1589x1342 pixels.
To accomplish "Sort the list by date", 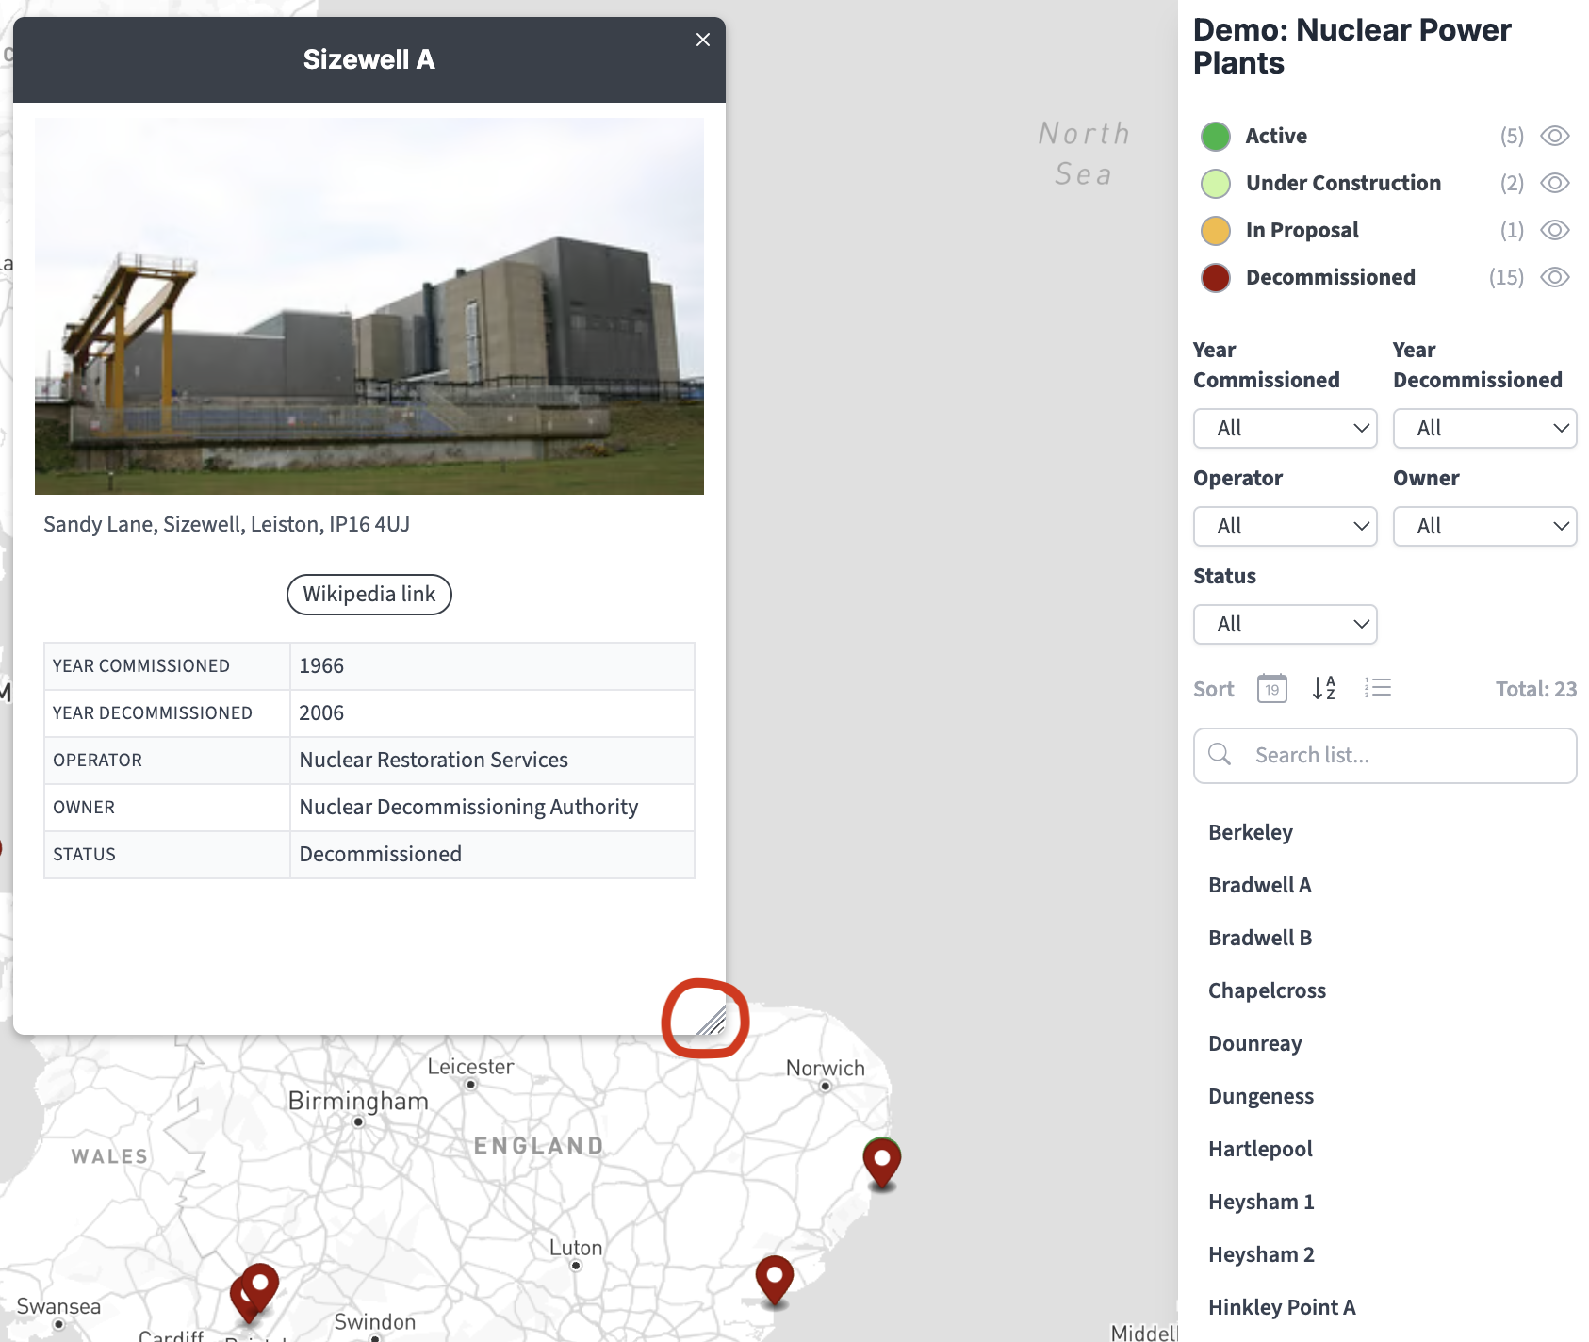I will click(1270, 688).
